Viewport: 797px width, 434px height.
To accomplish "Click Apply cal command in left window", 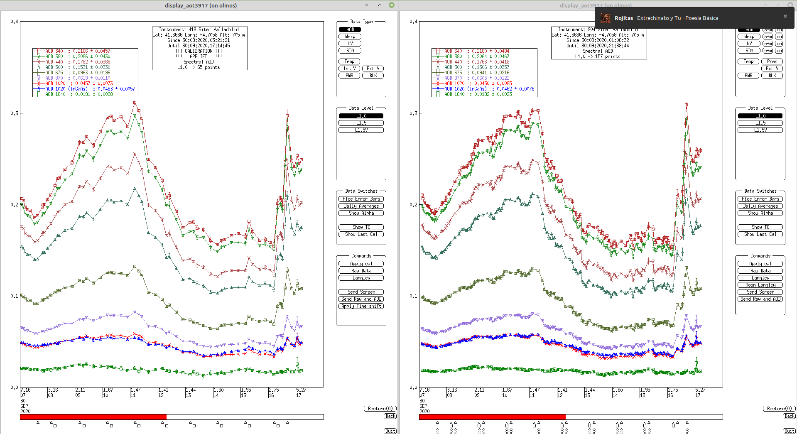I will pos(361,264).
